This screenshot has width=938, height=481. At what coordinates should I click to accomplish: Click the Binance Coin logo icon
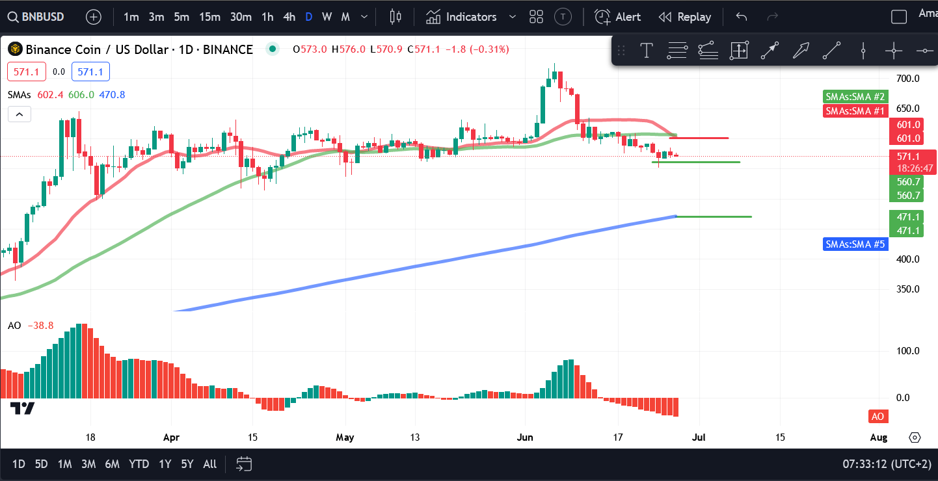point(15,49)
